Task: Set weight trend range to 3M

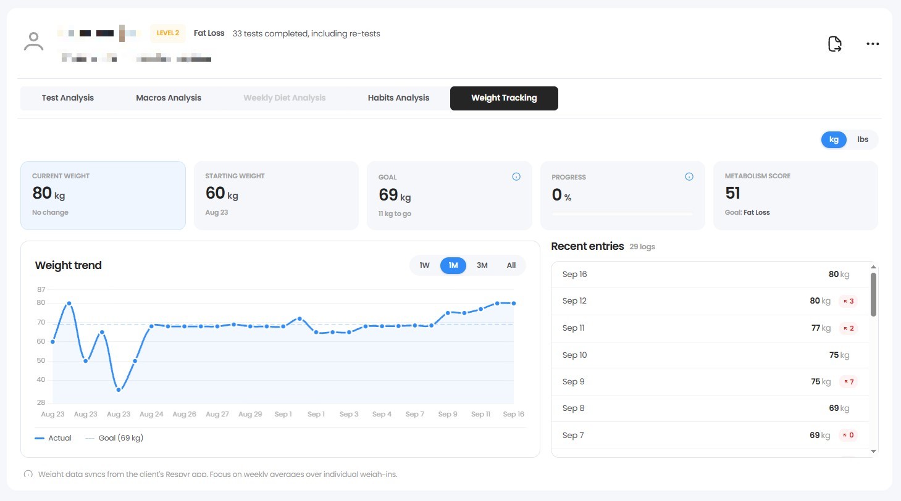Action: (x=482, y=265)
